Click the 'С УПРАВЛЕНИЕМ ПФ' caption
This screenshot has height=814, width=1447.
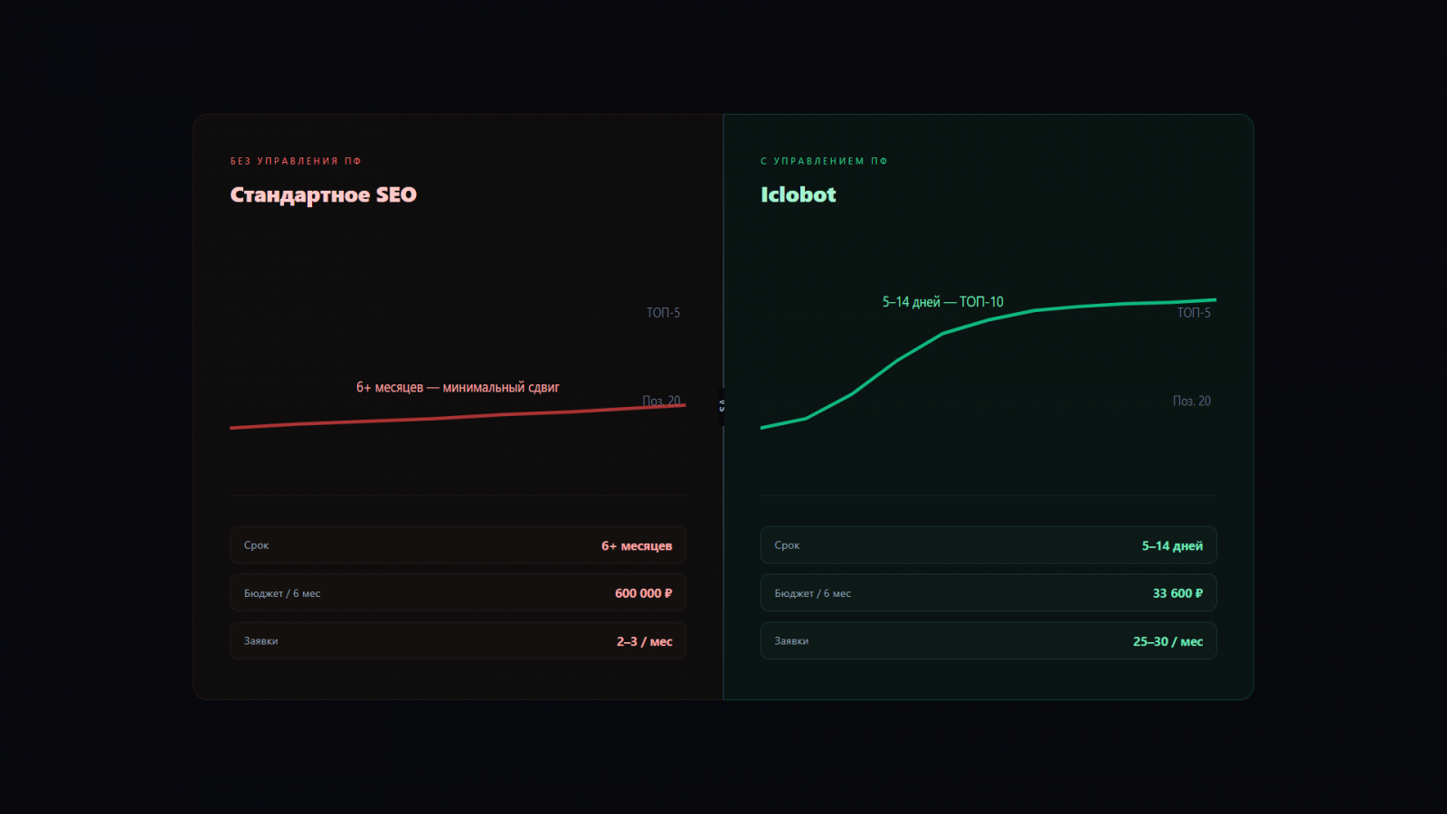click(x=824, y=161)
